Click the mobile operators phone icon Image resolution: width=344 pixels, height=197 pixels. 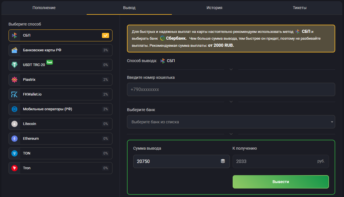(x=14, y=109)
